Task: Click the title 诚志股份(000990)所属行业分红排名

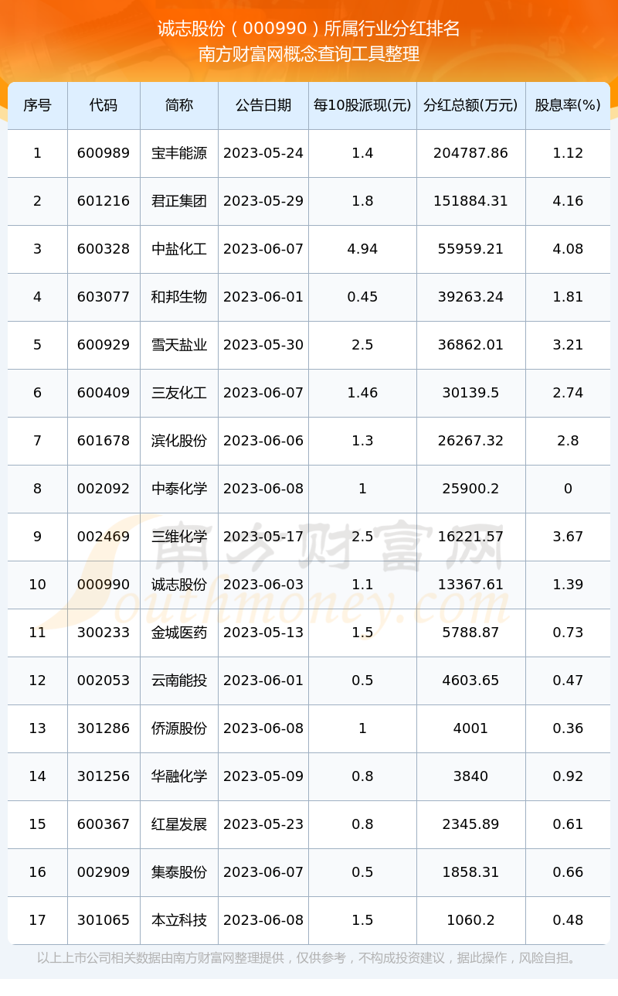Action: point(309,29)
